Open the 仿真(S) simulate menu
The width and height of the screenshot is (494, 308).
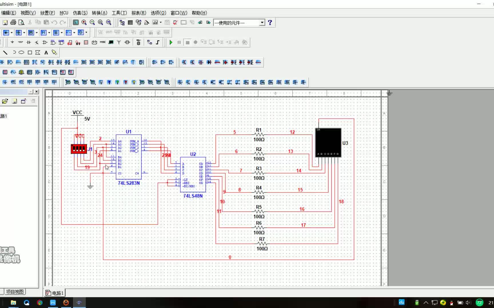pyautogui.click(x=80, y=13)
